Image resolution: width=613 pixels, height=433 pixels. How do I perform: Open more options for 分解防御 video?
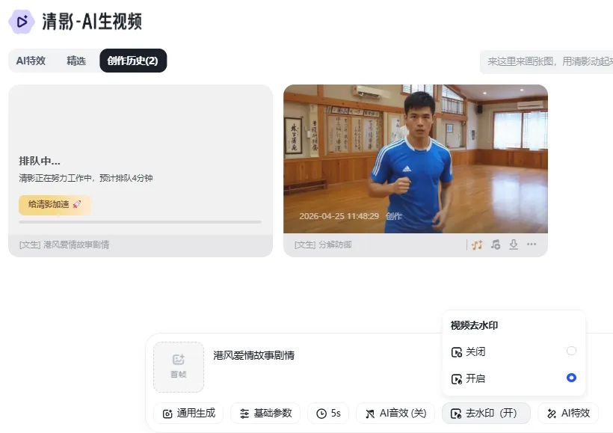[x=532, y=245]
